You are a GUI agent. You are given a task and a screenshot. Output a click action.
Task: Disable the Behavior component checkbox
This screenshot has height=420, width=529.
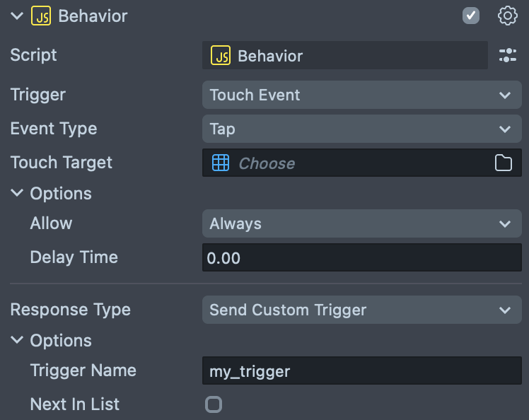coord(471,16)
